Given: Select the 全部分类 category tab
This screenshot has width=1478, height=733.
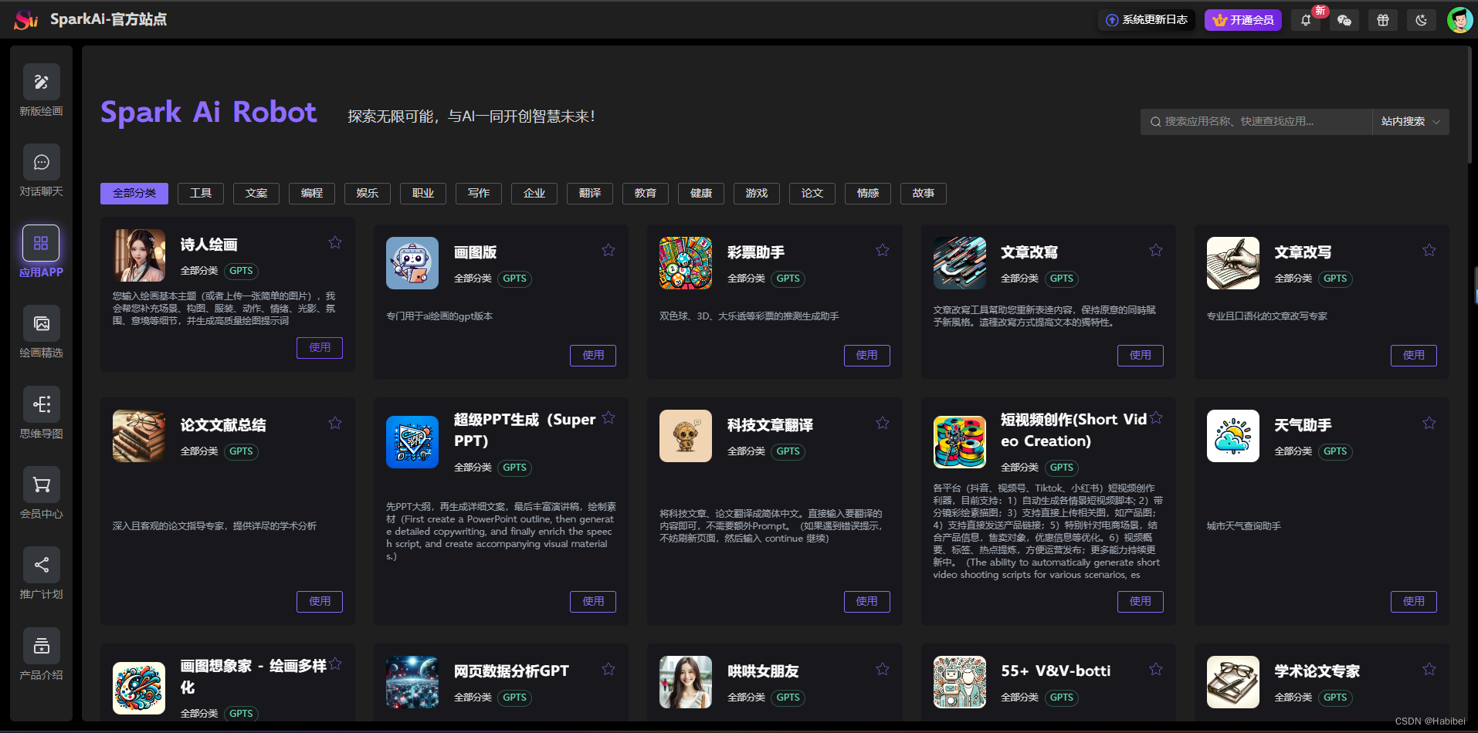Looking at the screenshot, I should [x=134, y=194].
